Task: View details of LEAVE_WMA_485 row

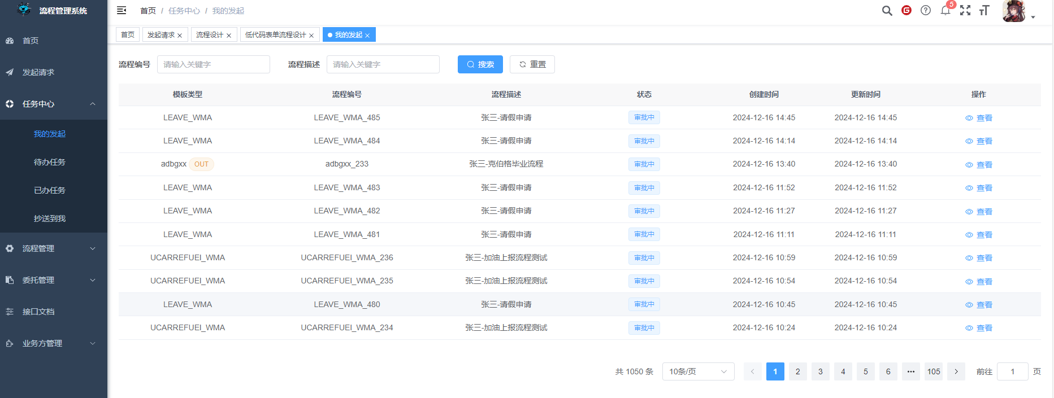Action: click(x=979, y=118)
